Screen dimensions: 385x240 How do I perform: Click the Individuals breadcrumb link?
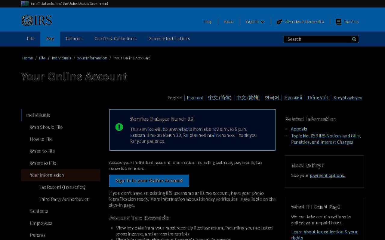(61, 58)
